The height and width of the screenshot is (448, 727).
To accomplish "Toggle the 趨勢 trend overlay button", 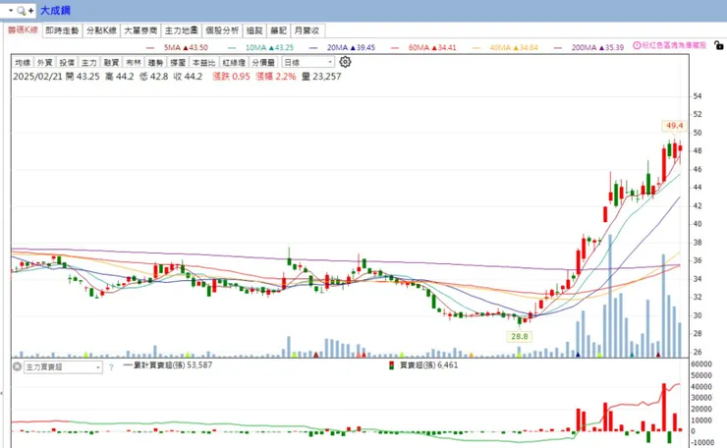I will point(156,62).
